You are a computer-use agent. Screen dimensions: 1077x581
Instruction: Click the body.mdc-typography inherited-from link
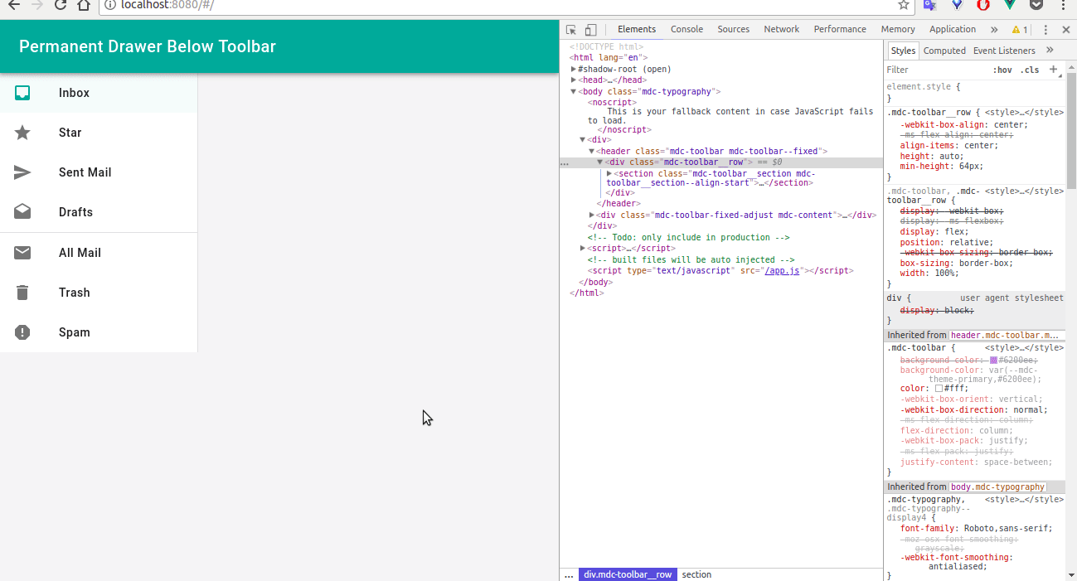(x=997, y=487)
